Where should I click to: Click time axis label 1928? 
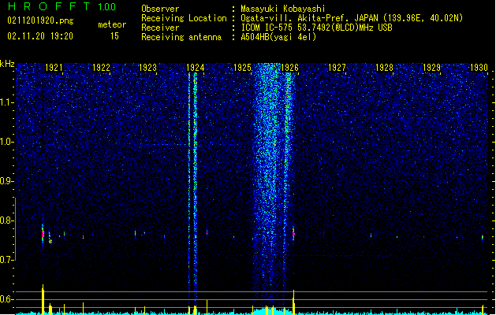[x=384, y=68]
